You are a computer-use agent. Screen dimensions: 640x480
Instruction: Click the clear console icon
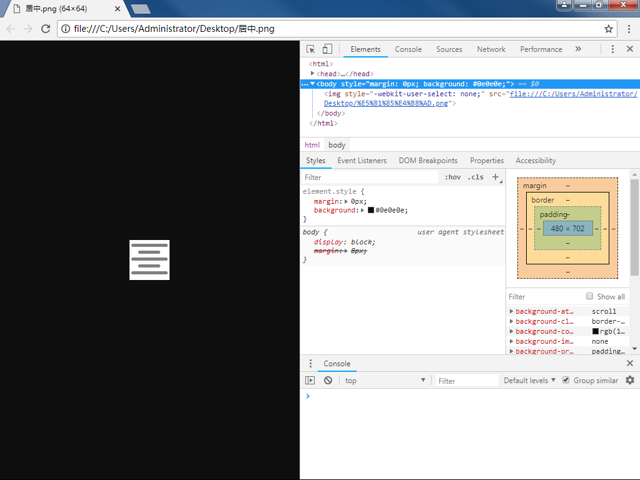[x=328, y=381]
